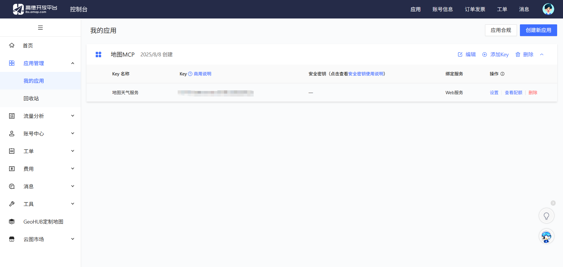Click 查看配额 for 地图天气服务 key

tap(513, 93)
